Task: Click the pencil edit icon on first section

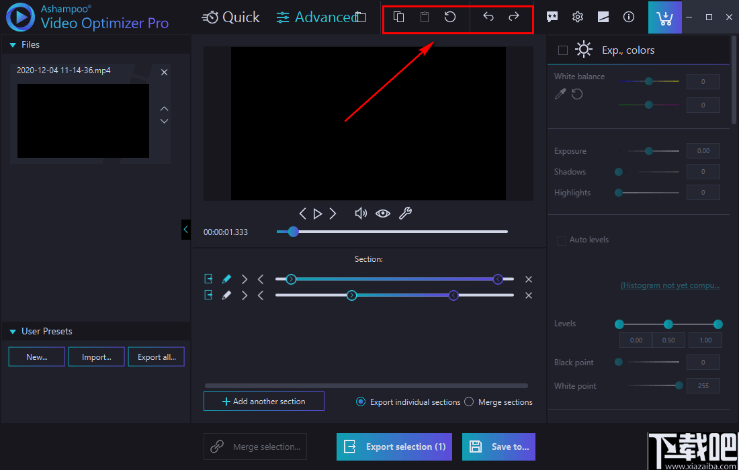Action: click(x=226, y=278)
